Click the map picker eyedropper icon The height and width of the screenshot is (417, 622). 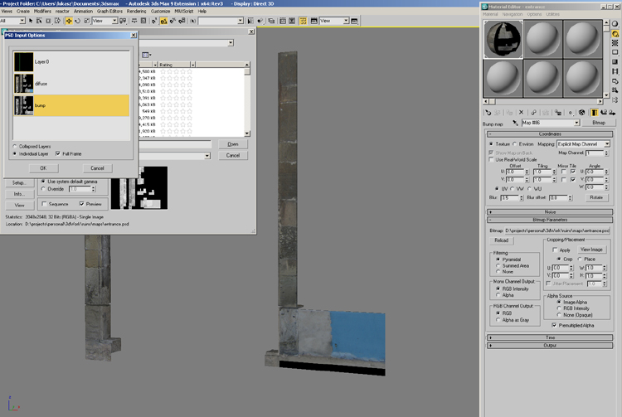pyautogui.click(x=515, y=123)
